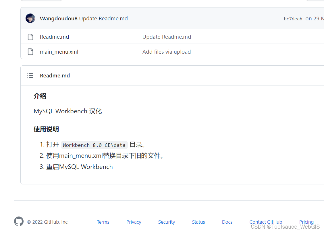This screenshot has height=232, width=324.
Task: Click the '© 2022 GitHub, Inc.' text
Action: tap(48, 222)
